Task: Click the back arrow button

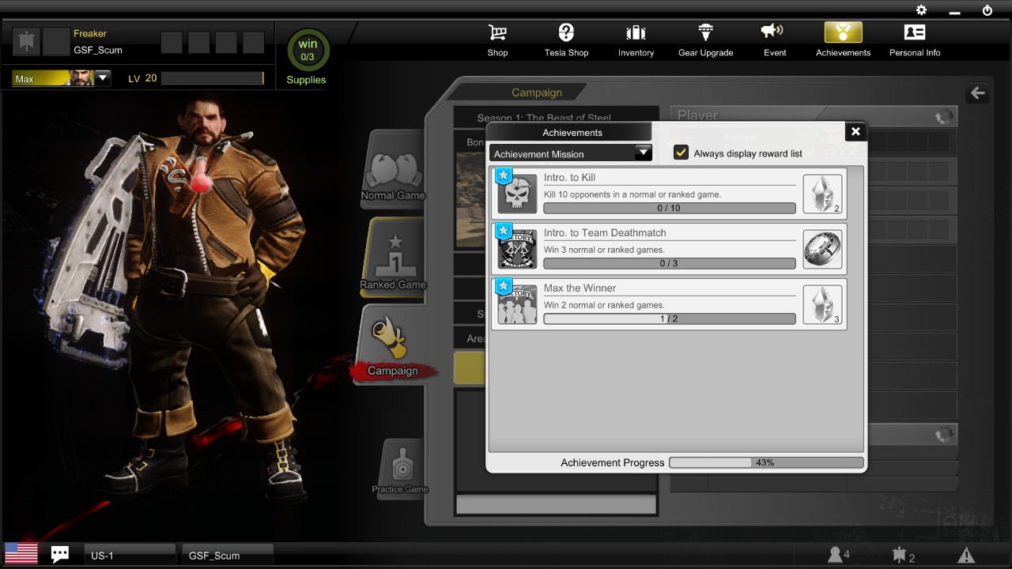Action: pyautogui.click(x=978, y=93)
